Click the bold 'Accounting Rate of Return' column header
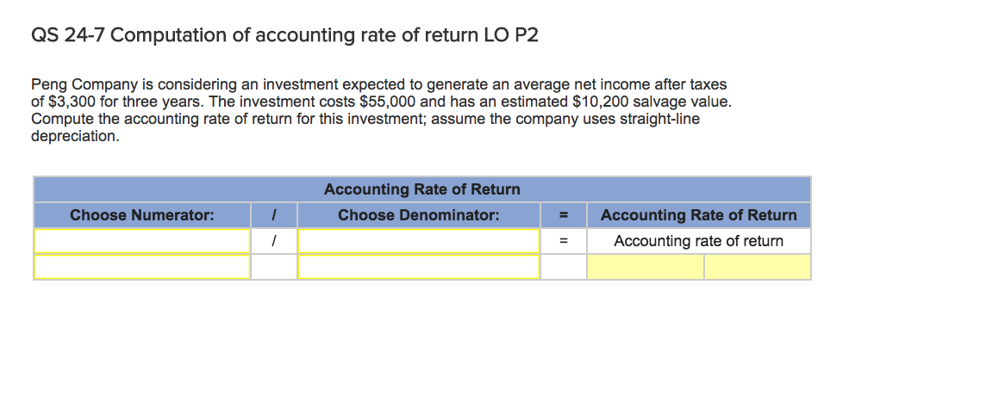Viewport: 1005px width, 408px height. (698, 215)
